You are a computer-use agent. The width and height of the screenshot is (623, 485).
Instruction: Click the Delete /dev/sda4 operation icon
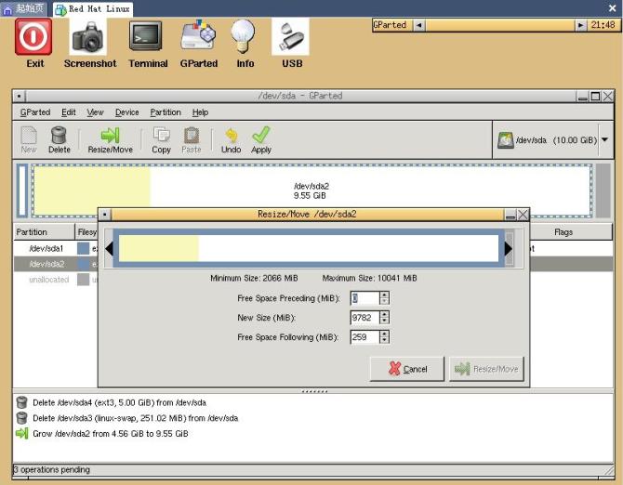point(22,402)
